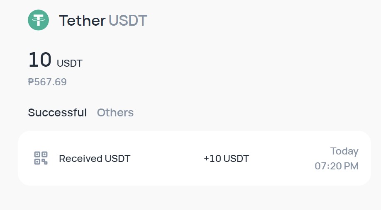Click the USDT unit beside balance

70,63
